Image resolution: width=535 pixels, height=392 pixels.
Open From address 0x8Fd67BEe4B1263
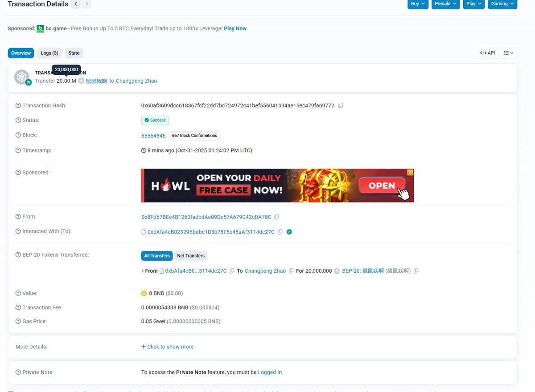(x=206, y=217)
